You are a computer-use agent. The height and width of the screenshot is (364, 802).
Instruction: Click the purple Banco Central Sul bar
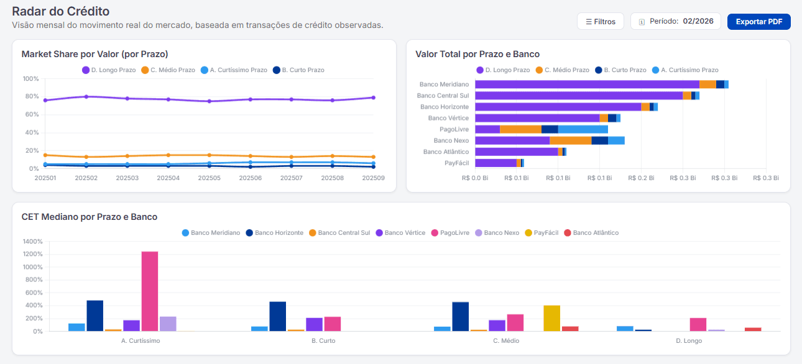[579, 96]
